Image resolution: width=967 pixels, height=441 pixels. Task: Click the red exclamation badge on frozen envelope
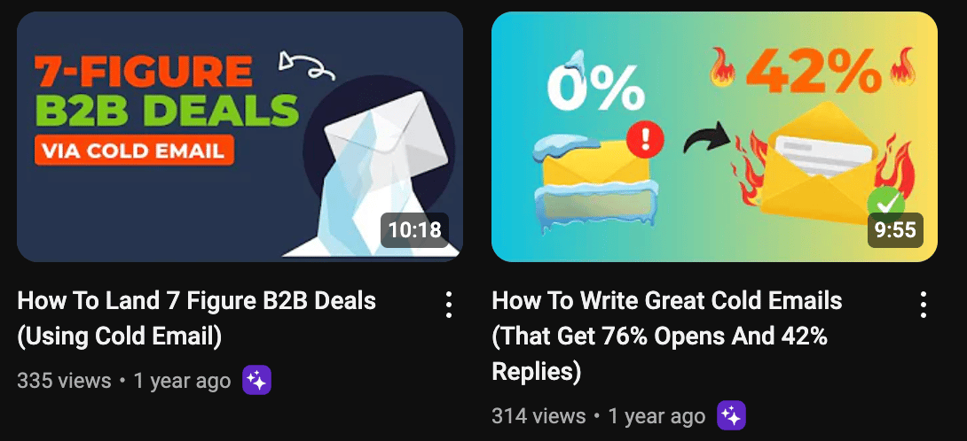click(645, 139)
